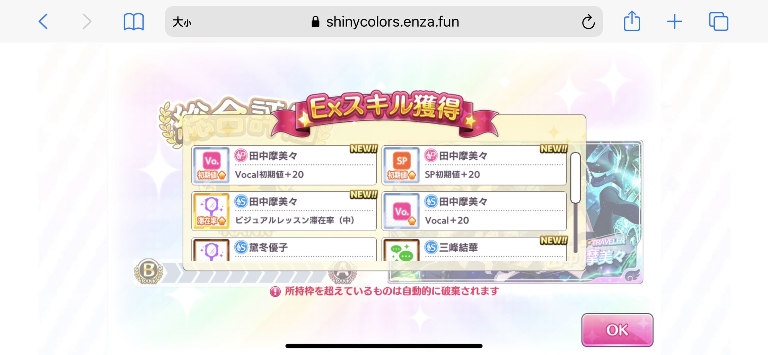Select the 黛冬優子 skill entry
This screenshot has height=355, width=768.
[x=284, y=249]
